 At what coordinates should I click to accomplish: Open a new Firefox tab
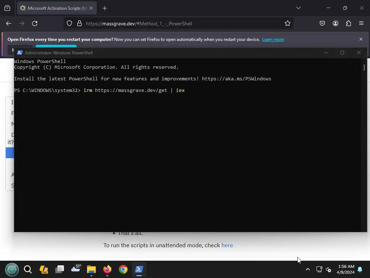[x=104, y=8]
